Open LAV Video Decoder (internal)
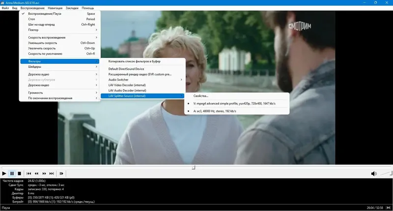 click(x=142, y=85)
